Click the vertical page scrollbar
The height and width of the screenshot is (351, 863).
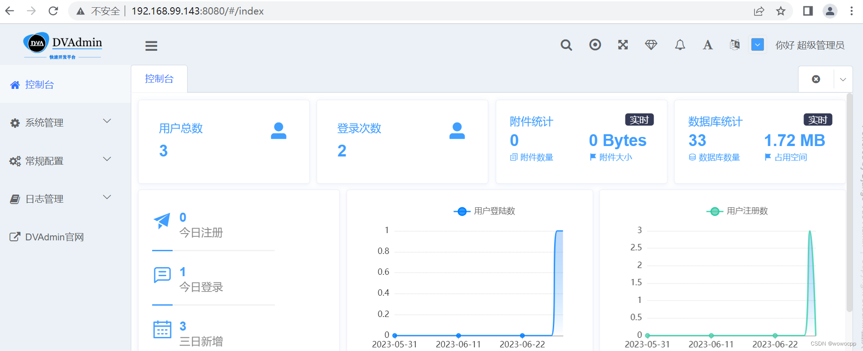[x=849, y=202]
